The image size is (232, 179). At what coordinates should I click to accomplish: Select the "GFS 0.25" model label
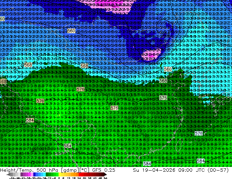(x=104, y=170)
